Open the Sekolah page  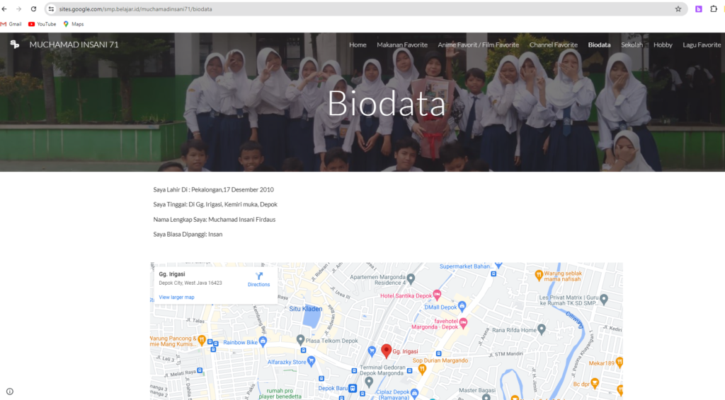pyautogui.click(x=632, y=45)
